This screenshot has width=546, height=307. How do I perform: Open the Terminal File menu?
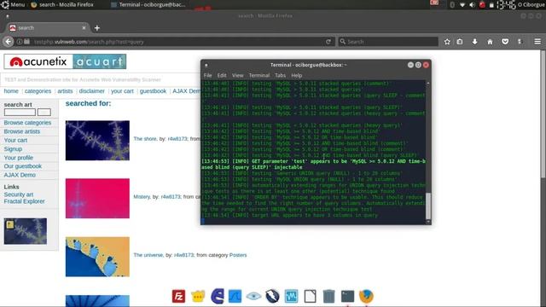(207, 76)
